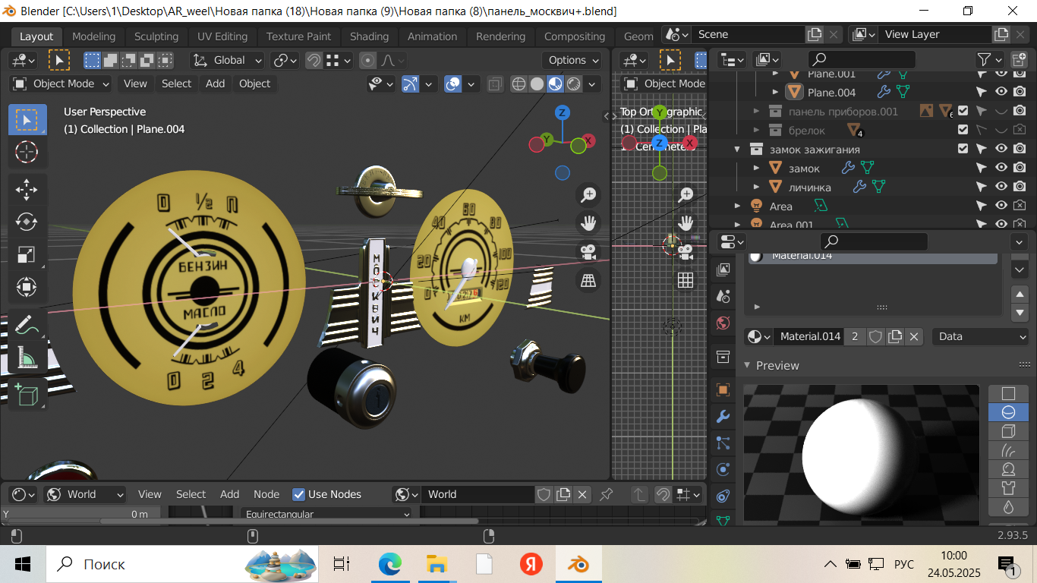The width and height of the screenshot is (1037, 583).
Task: Open the Add menu in viewport header
Action: point(215,84)
